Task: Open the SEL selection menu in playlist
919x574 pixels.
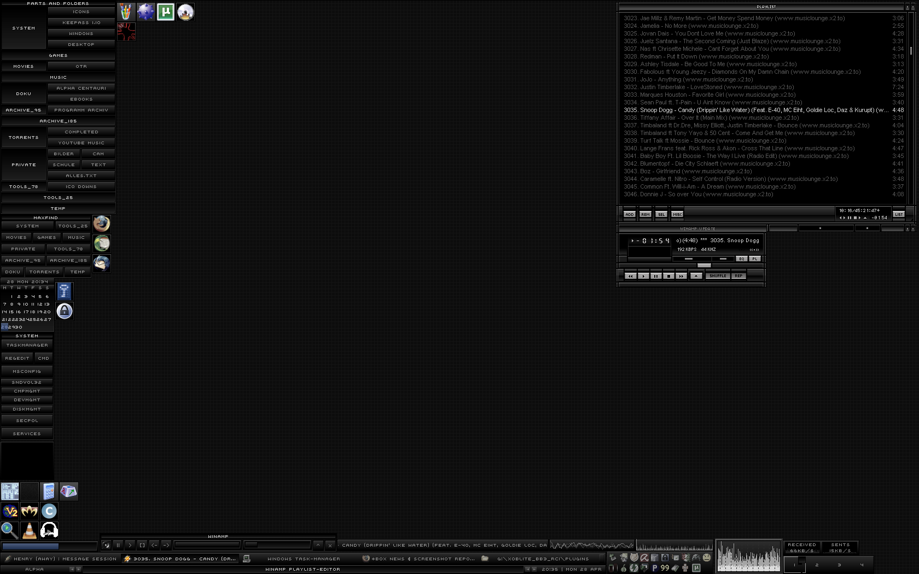Action: coord(661,214)
